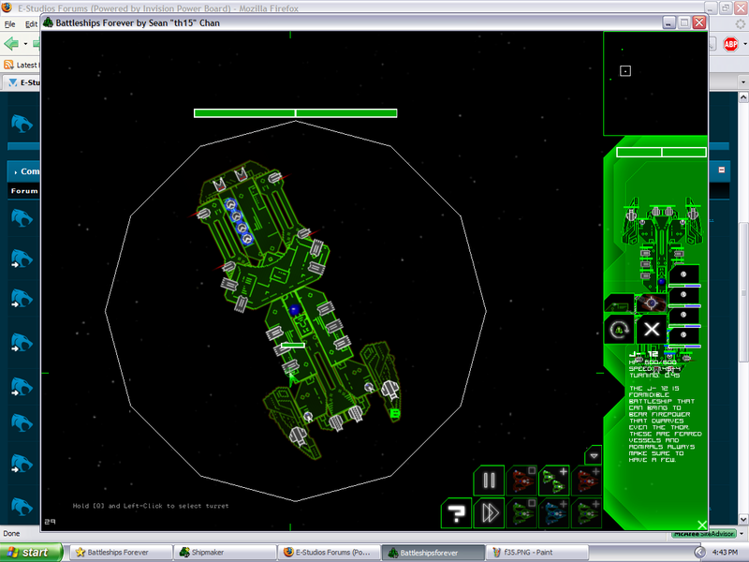Screen dimensions: 749x562
Task: Select the red ship icon with square marker
Action: pos(521,480)
